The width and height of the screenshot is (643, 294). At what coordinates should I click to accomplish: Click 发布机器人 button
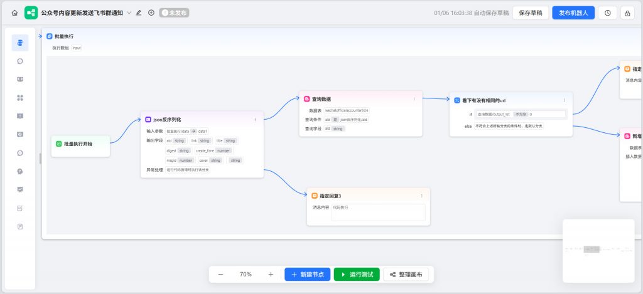pyautogui.click(x=573, y=13)
